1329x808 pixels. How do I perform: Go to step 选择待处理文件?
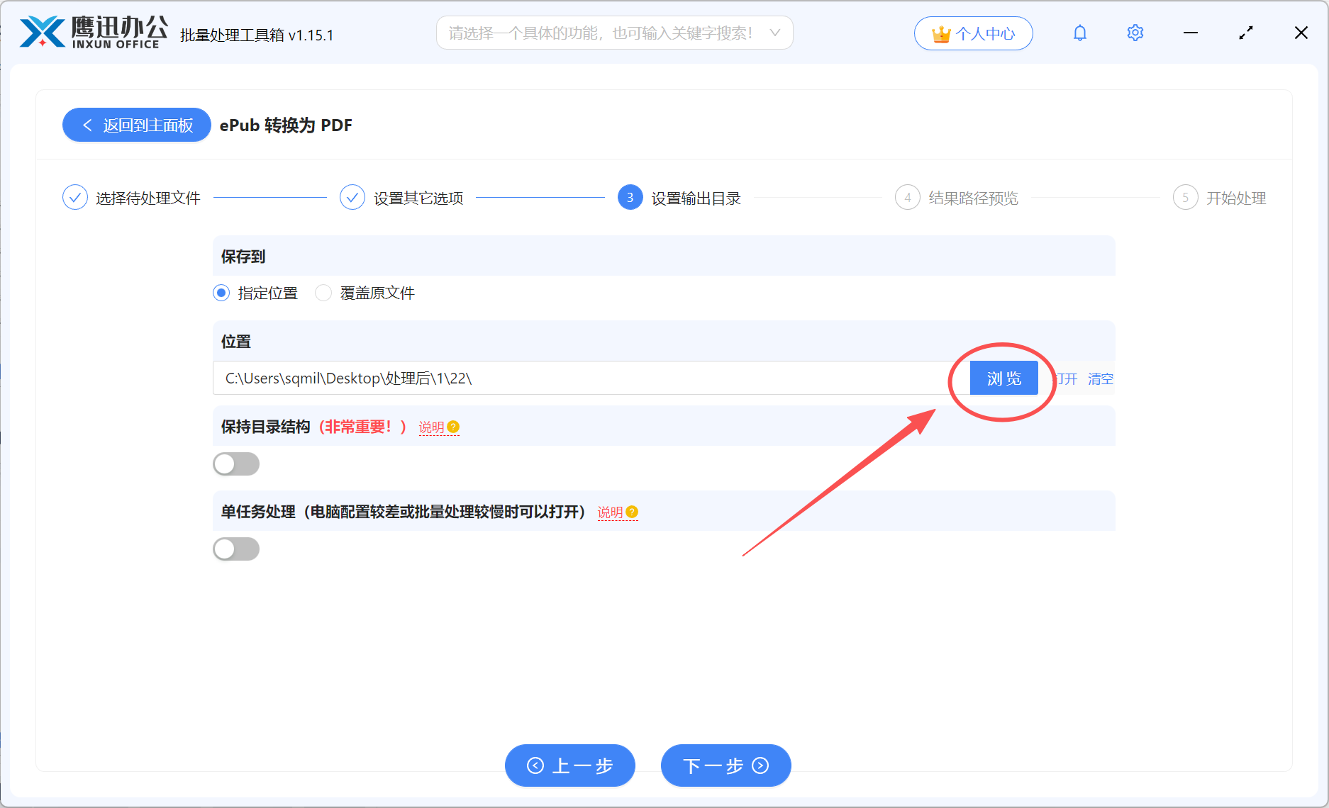148,198
